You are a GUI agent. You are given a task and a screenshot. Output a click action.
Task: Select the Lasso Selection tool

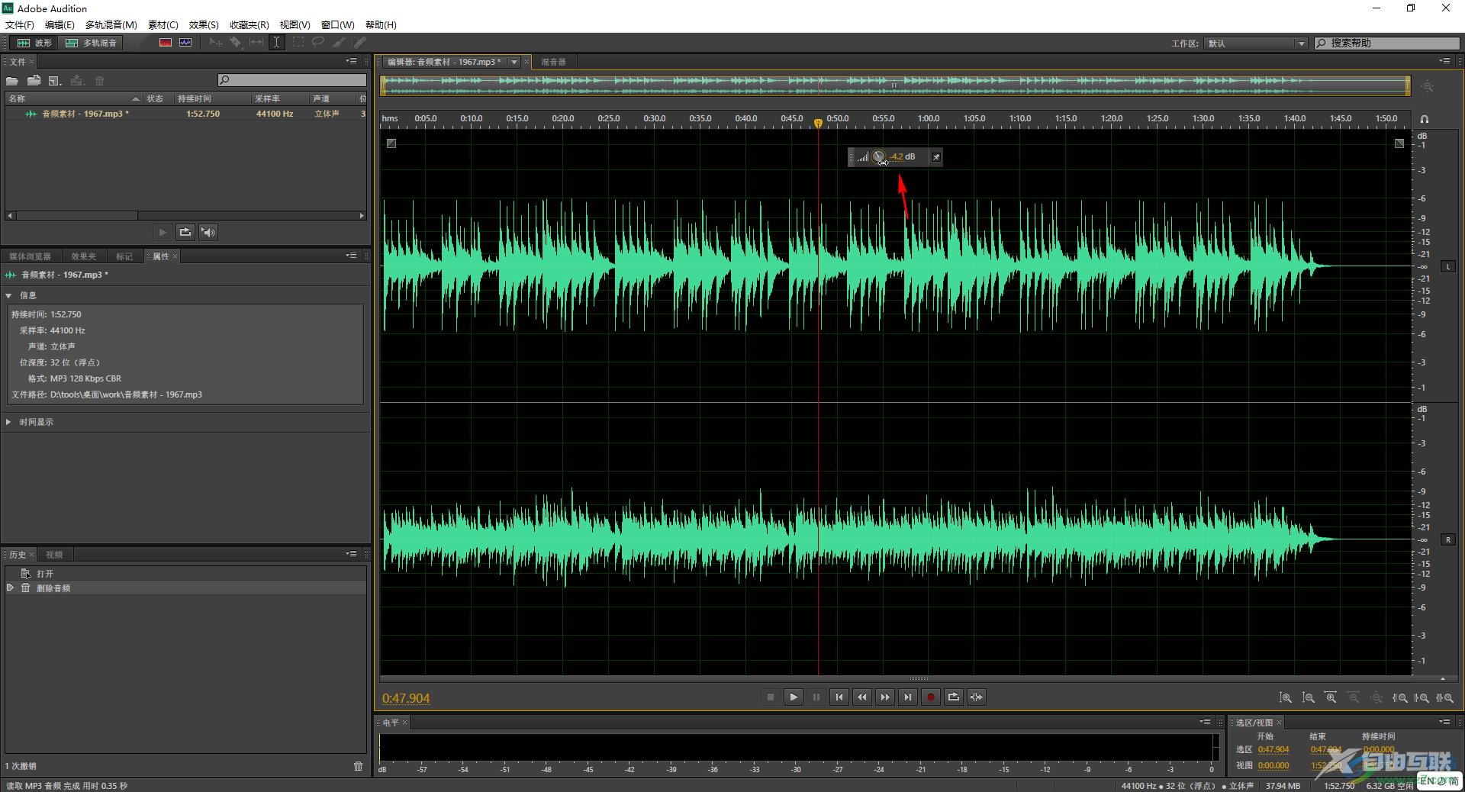click(x=318, y=43)
